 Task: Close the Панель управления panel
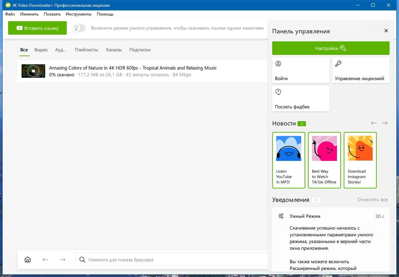pyautogui.click(x=386, y=31)
